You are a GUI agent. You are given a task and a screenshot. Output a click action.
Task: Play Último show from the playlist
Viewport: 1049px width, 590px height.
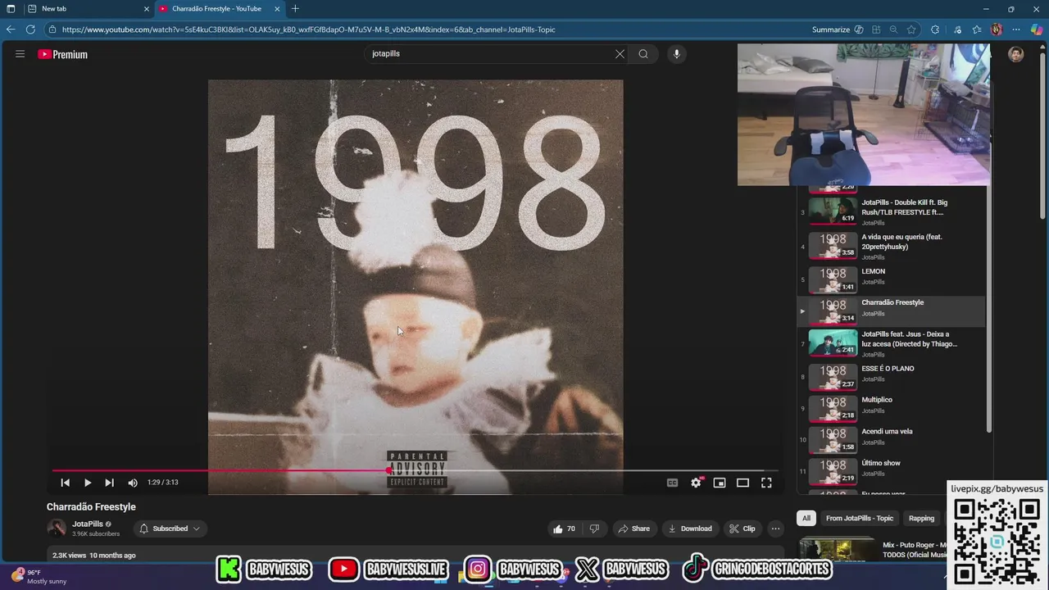click(x=891, y=470)
